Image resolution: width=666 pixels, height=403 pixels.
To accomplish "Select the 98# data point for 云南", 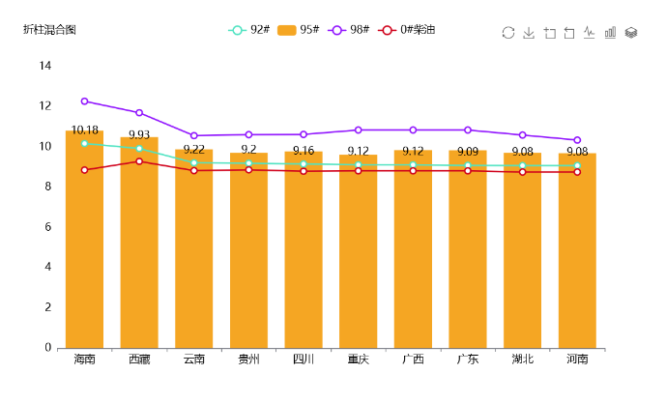I will 194,135.
